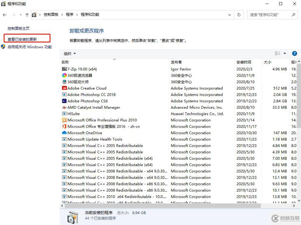The width and height of the screenshot is (301, 225).
Task: Select the Adobe Creative Cloud icon
Action: (64, 88)
